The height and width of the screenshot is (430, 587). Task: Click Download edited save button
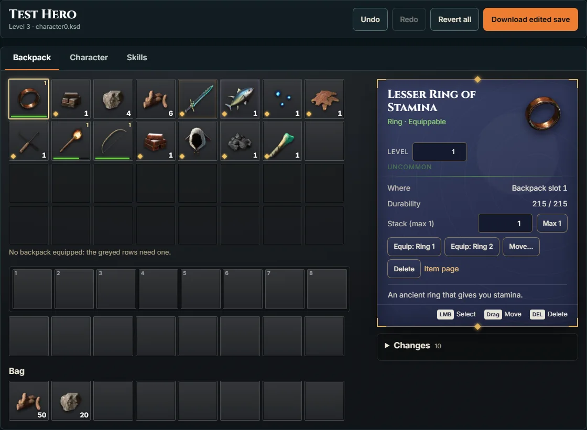(x=530, y=19)
